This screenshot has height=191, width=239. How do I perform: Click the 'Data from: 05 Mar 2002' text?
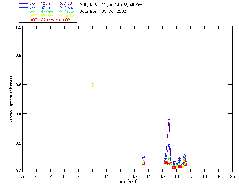click(x=103, y=12)
